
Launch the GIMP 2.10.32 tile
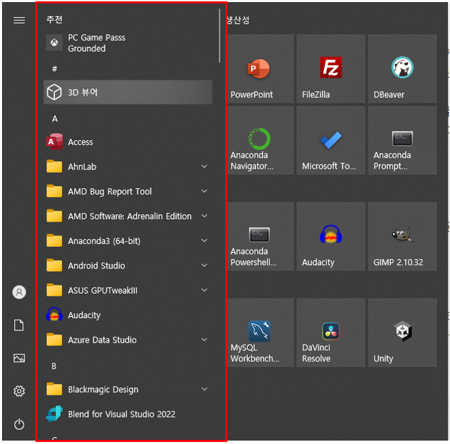click(402, 236)
